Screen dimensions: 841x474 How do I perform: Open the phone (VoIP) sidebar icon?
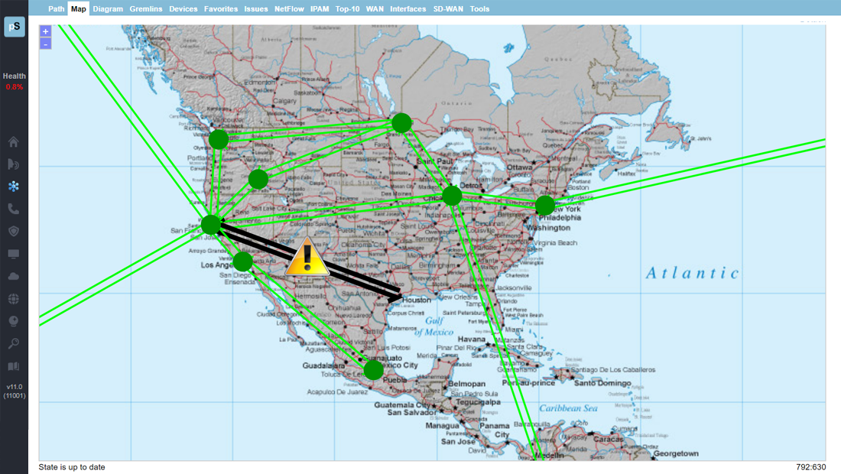(14, 209)
